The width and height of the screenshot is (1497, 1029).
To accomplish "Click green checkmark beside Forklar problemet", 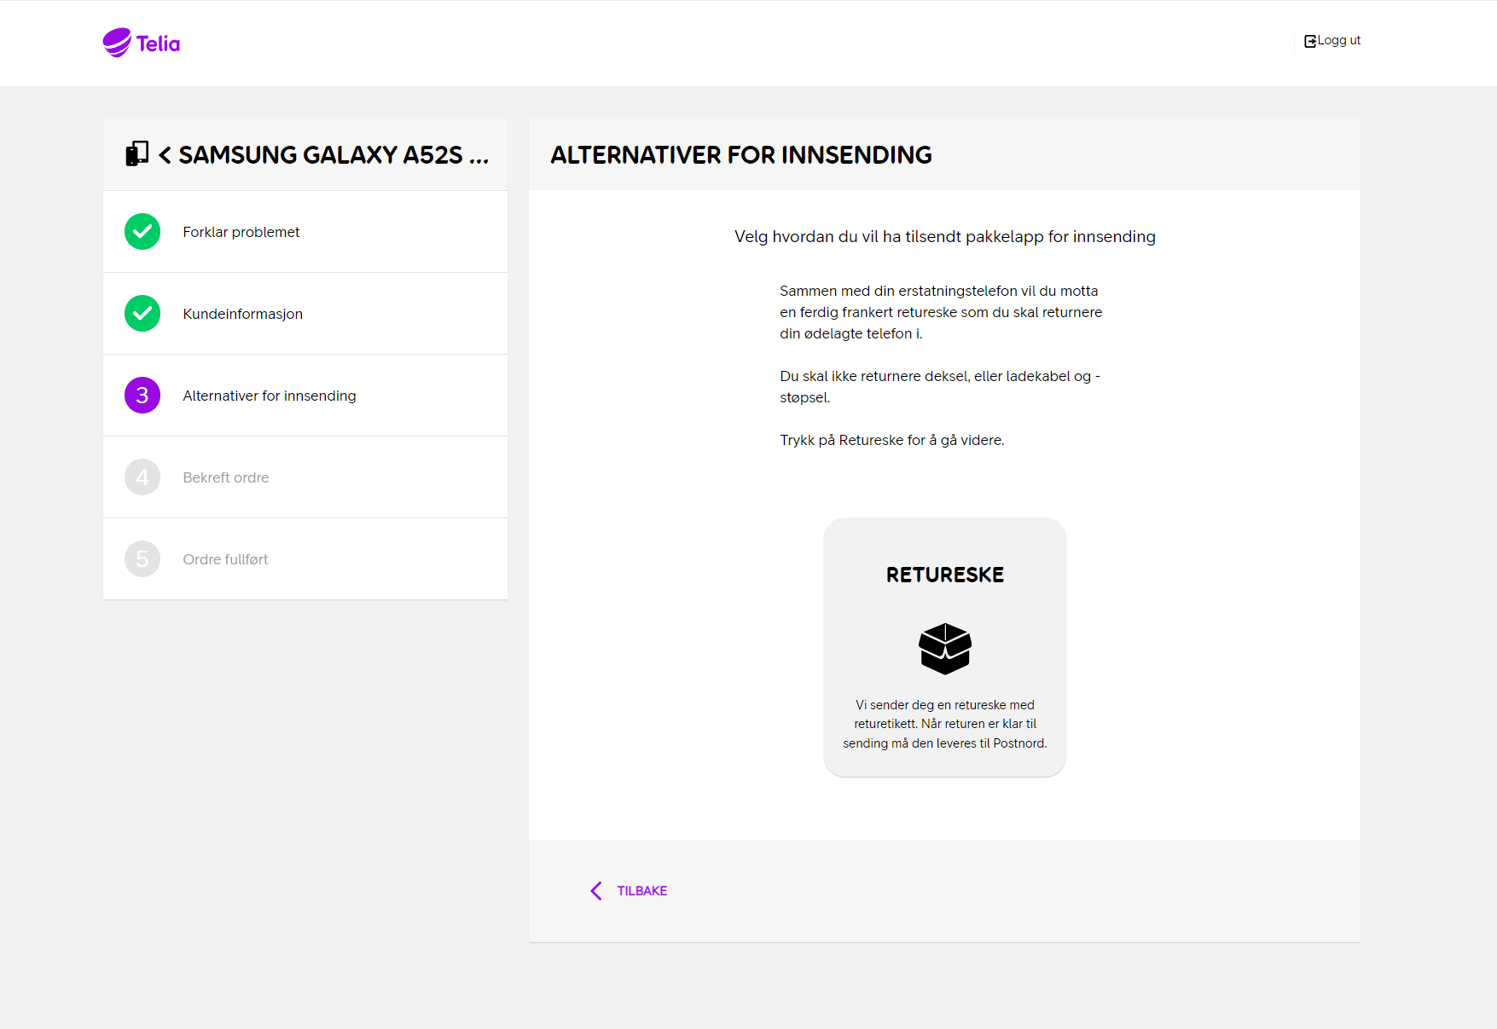I will 142,232.
